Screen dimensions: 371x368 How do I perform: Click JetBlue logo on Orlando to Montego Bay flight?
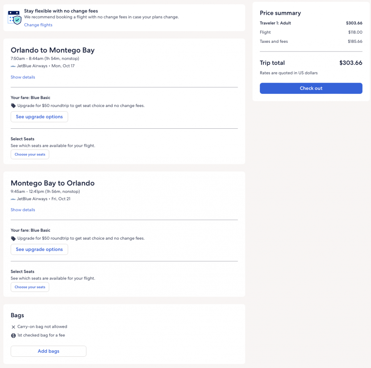tap(13, 66)
